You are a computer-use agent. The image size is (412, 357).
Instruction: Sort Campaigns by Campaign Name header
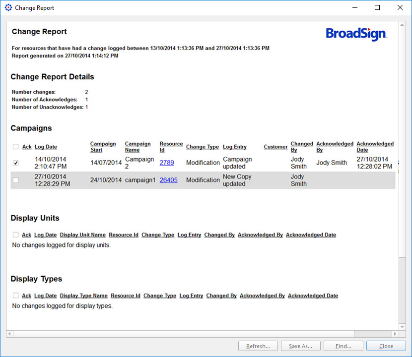pyautogui.click(x=138, y=147)
